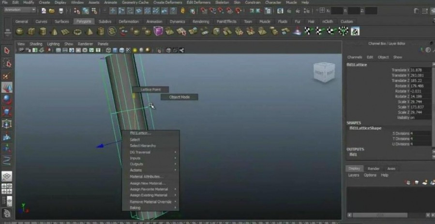Viewport: 435px width, 224px height.
Task: Create a polygon plane from shelf
Action: click(65, 31)
